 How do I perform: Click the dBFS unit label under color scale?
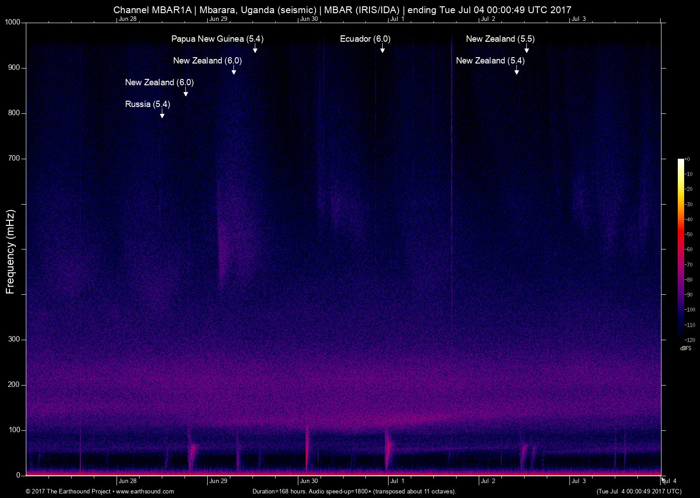[685, 348]
